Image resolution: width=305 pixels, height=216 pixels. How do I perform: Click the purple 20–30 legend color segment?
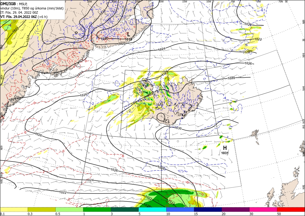click(x=235, y=209)
